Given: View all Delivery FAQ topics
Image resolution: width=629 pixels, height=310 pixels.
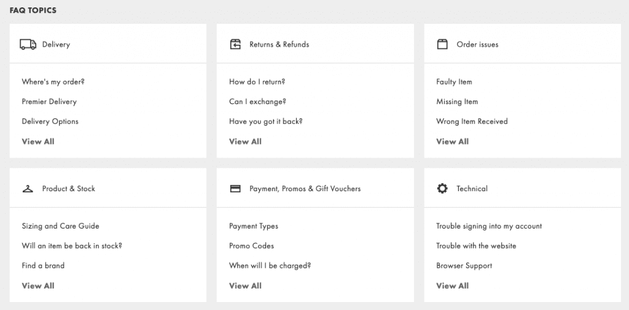Looking at the screenshot, I should click(37, 141).
